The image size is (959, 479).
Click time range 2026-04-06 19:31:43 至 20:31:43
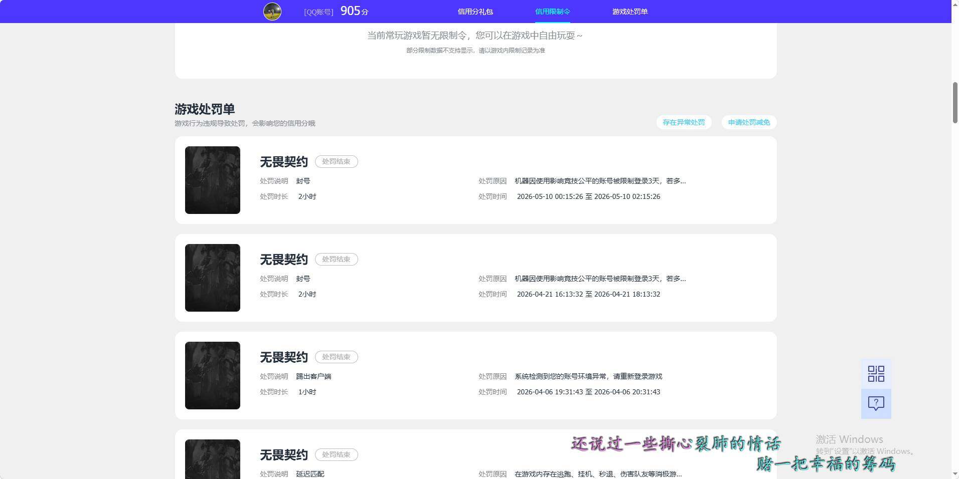click(588, 392)
